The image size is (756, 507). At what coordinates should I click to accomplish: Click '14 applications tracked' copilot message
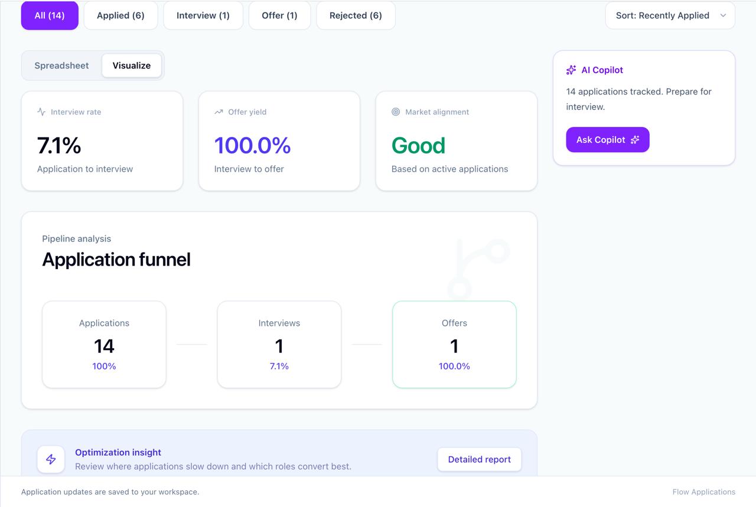(x=638, y=99)
